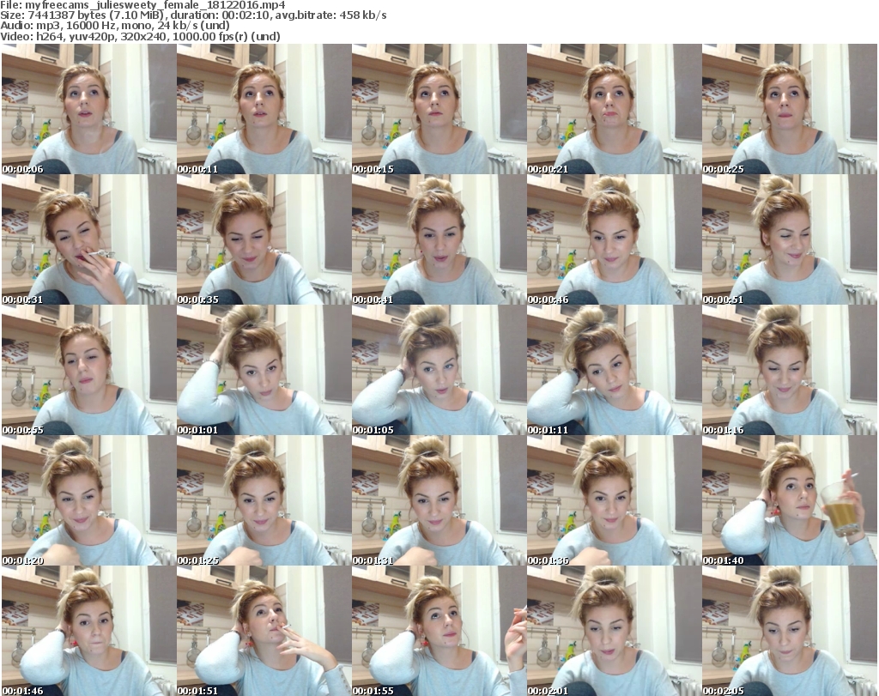Open the frame at 00:00:41
This screenshot has width=879, height=696.
pyautogui.click(x=439, y=239)
